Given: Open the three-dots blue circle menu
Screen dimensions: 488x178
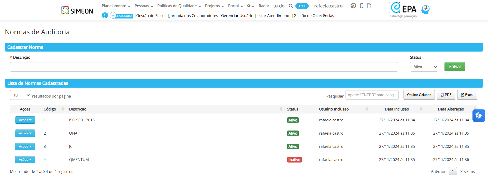Looking at the screenshot, I should click(x=105, y=15).
